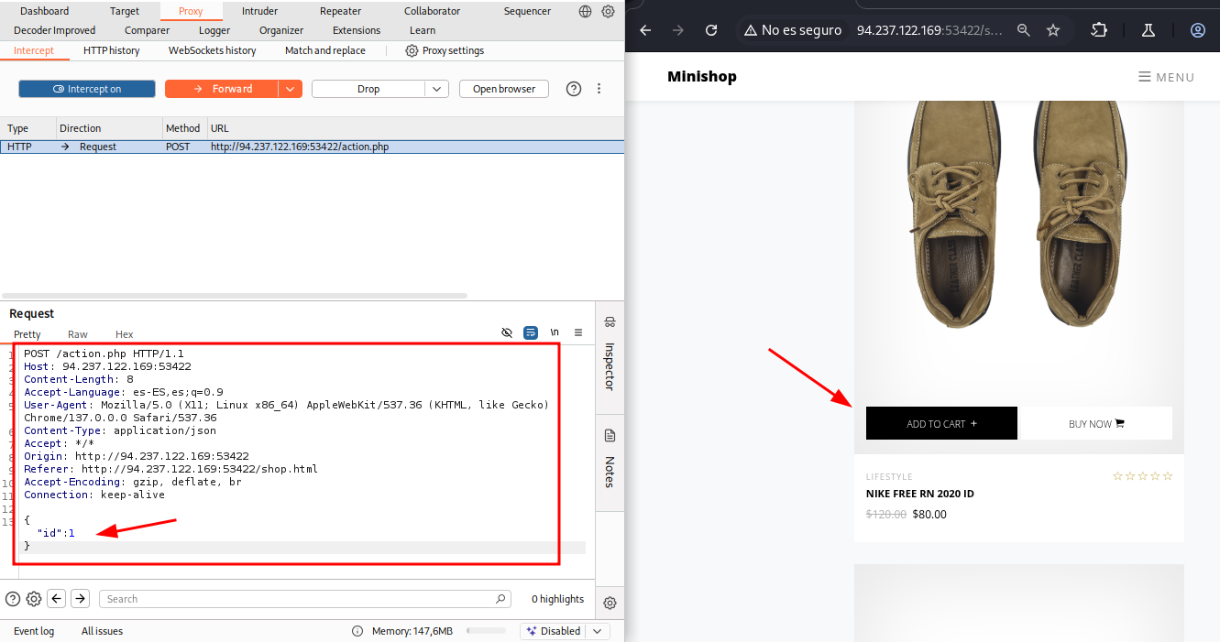Toggle non-printable characters (\n) display

point(555,333)
